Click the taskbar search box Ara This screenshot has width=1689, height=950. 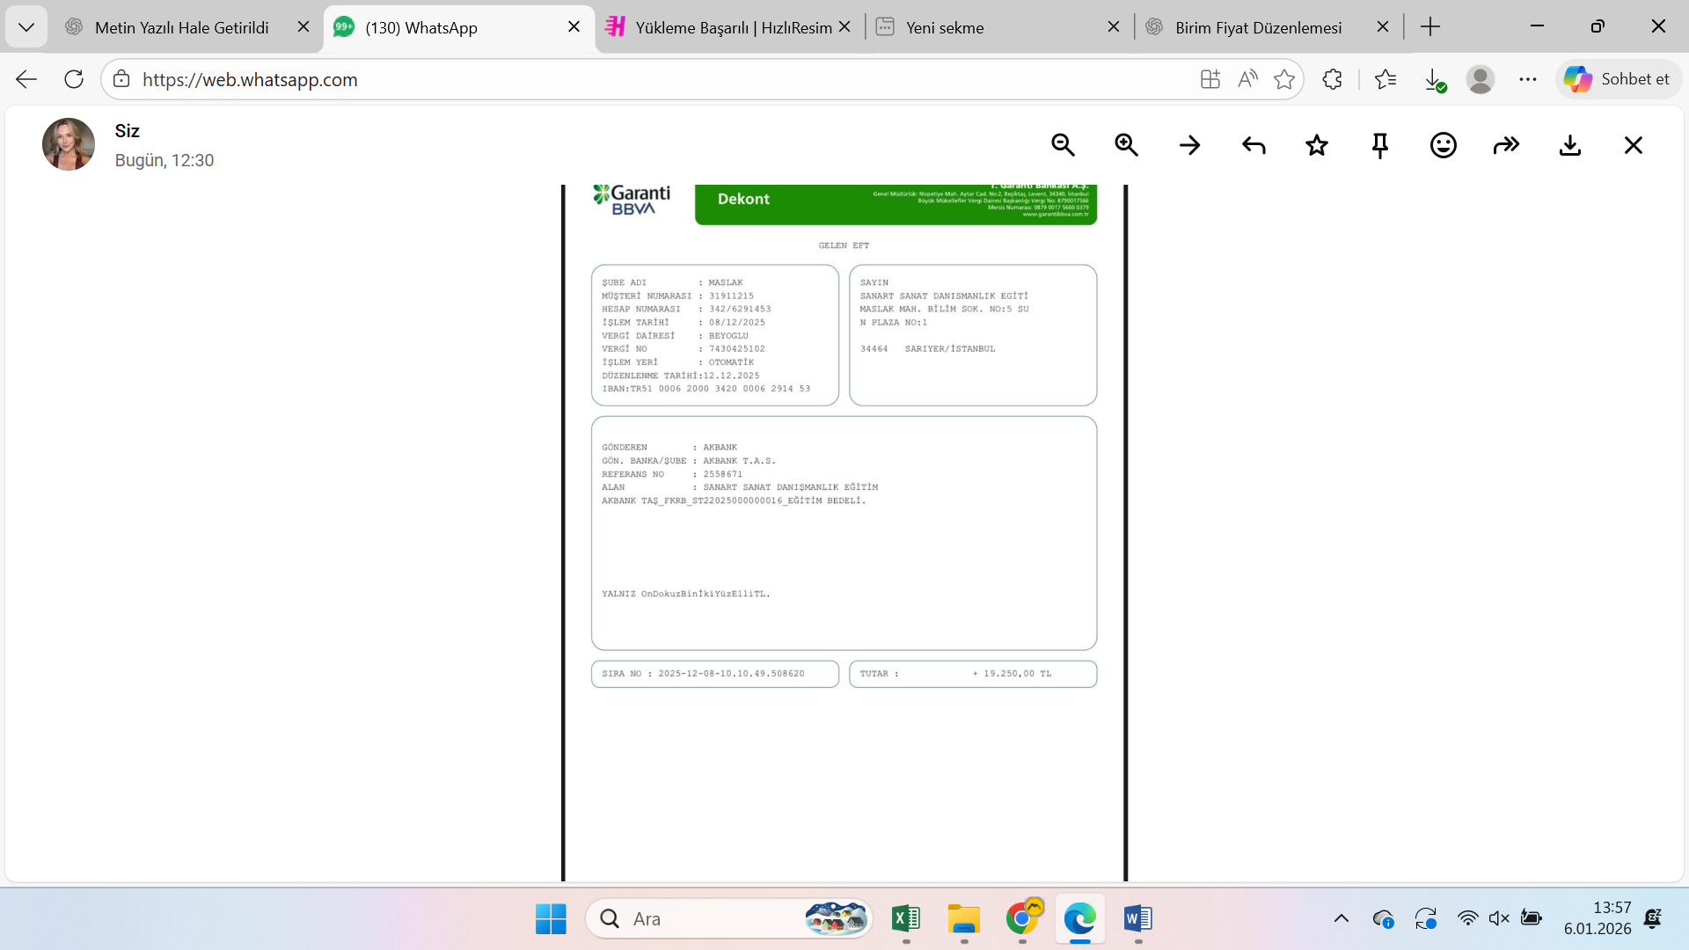[729, 919]
